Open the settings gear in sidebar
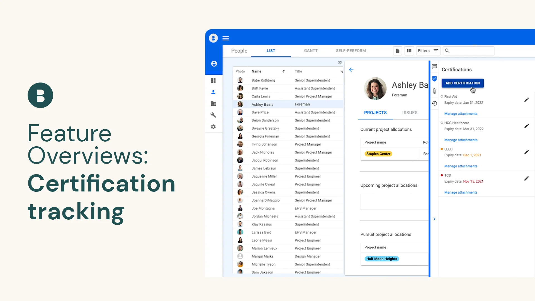This screenshot has width=535, height=301. [x=213, y=127]
